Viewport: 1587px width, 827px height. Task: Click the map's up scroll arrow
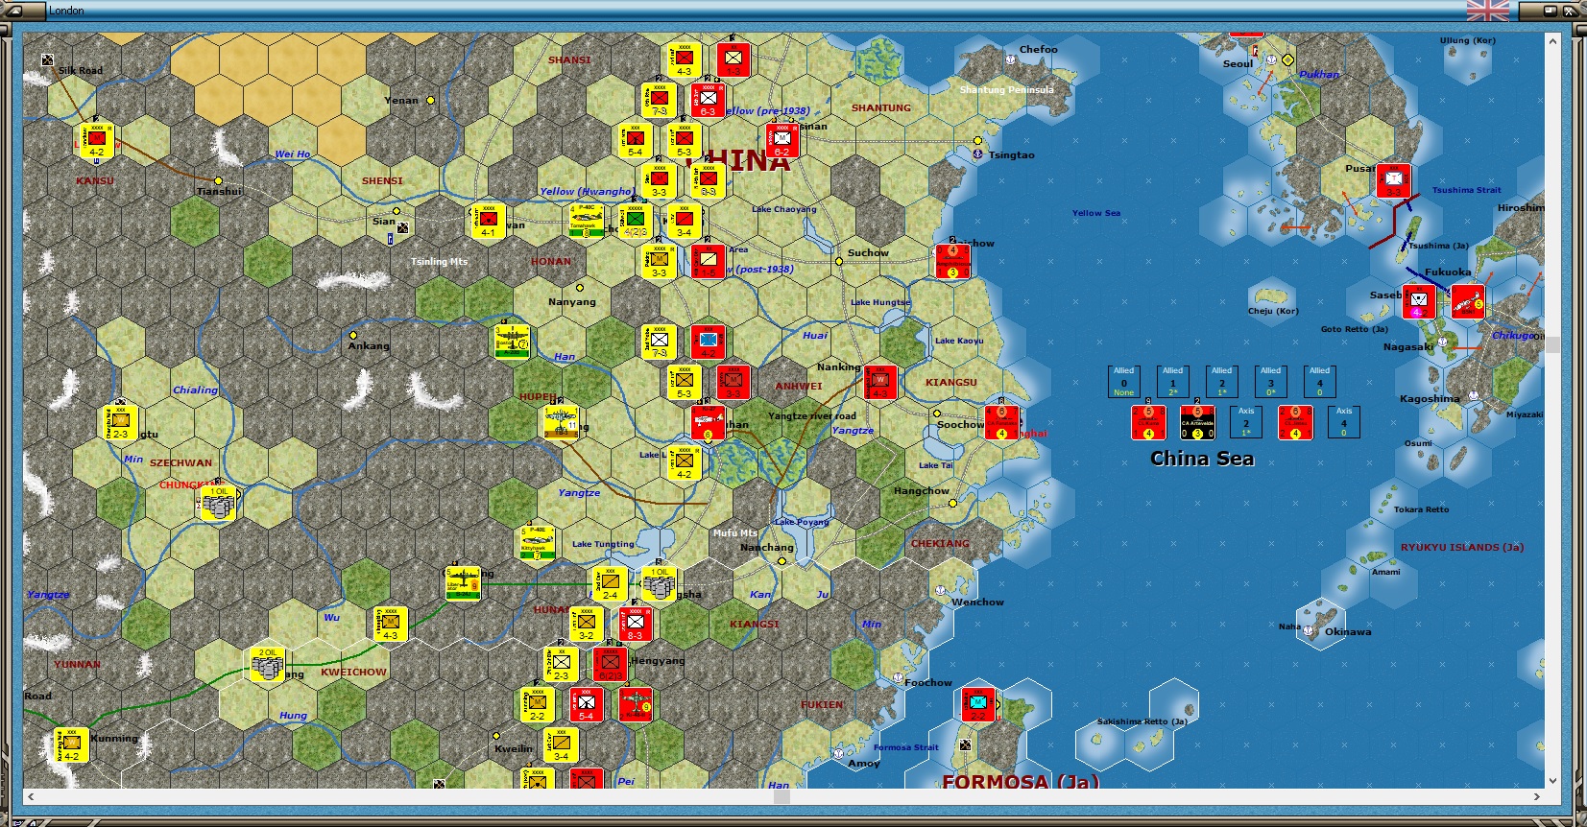tap(1552, 40)
